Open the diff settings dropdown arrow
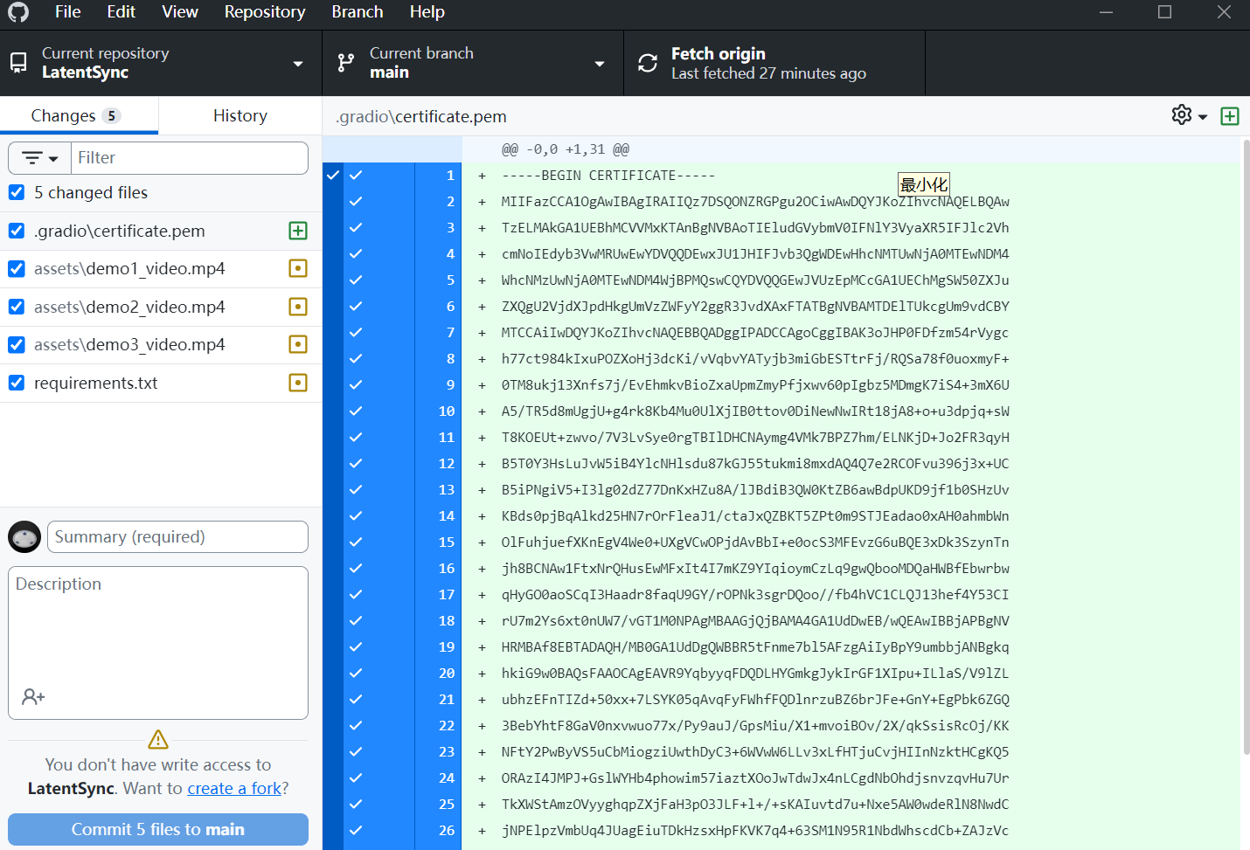This screenshot has height=850, width=1250. click(1203, 117)
